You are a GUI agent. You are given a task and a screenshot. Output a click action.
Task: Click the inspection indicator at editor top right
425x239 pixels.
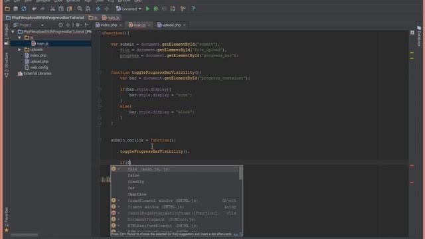coord(412,33)
